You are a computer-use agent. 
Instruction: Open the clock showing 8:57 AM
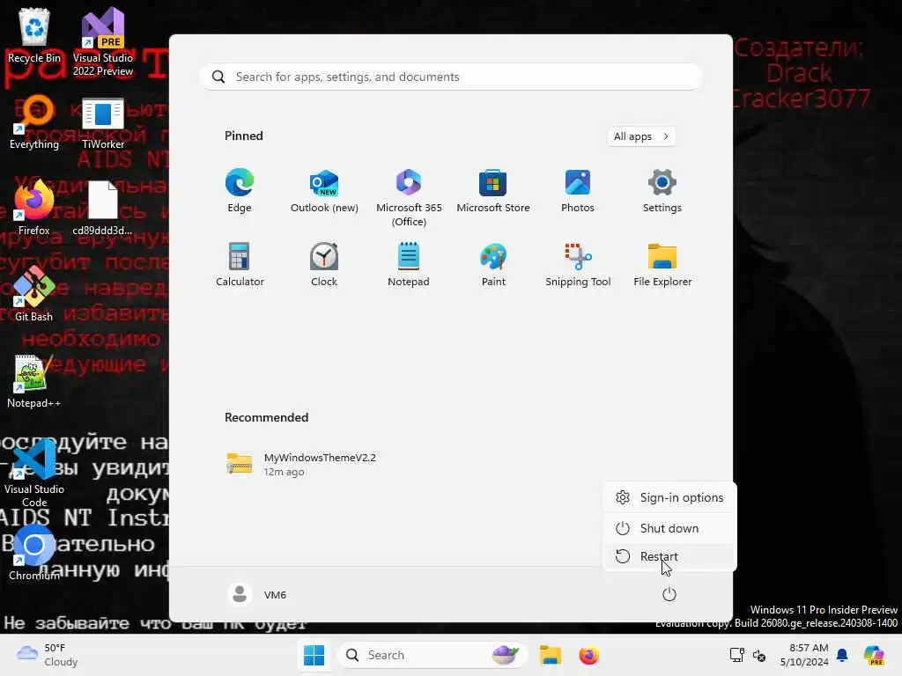804,655
